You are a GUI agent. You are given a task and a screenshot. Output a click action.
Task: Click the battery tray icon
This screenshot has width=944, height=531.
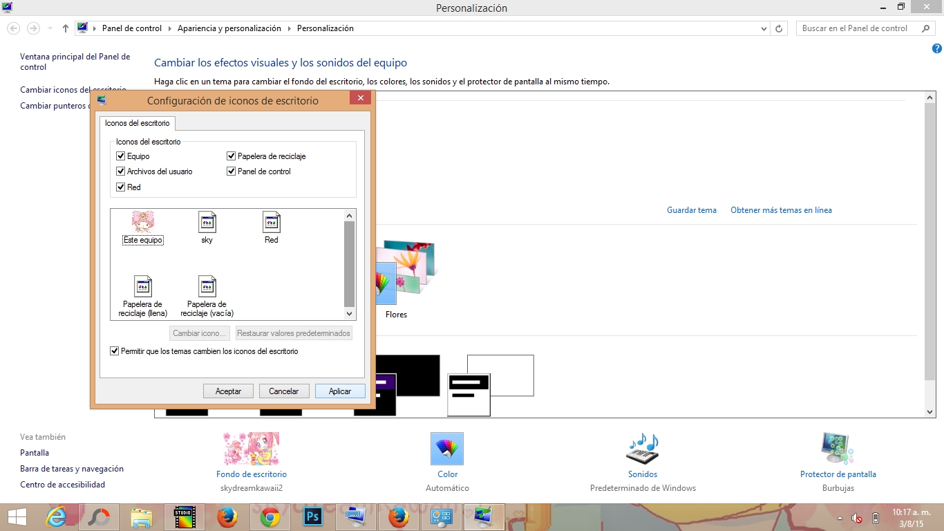876,518
